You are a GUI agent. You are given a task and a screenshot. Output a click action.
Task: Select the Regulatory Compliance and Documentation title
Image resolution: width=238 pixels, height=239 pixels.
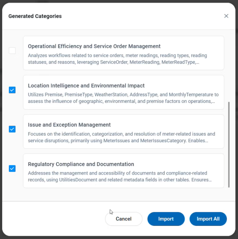click(x=81, y=164)
